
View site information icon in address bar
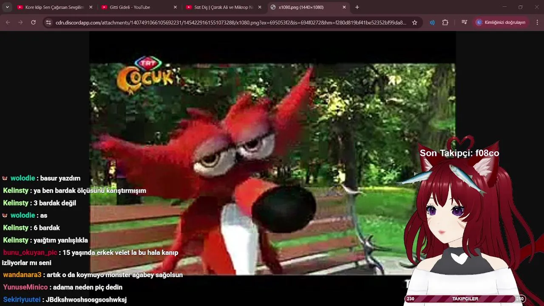[48, 23]
